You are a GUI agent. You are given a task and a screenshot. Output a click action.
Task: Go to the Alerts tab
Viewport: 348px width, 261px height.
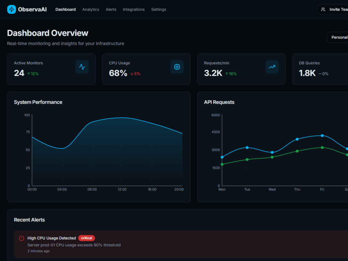tap(111, 9)
